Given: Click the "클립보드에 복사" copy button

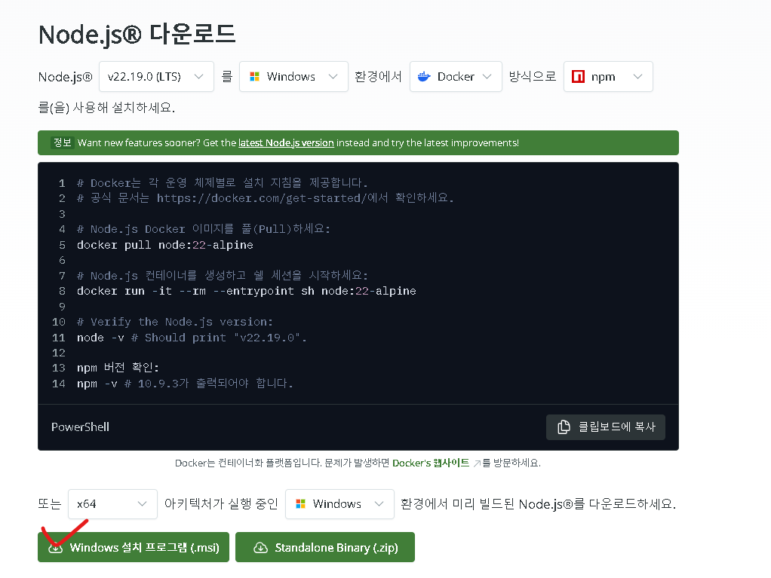Looking at the screenshot, I should pyautogui.click(x=606, y=427).
